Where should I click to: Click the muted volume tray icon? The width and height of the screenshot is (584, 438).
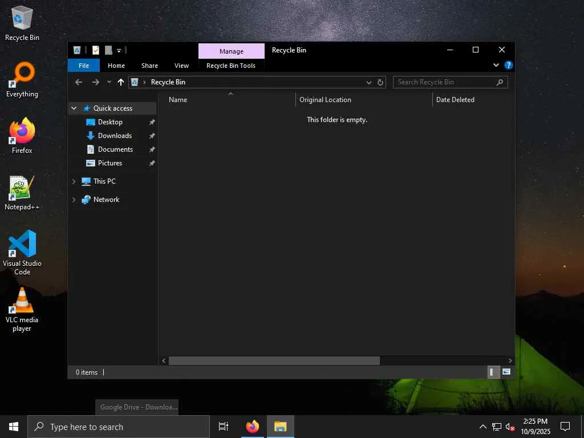[510, 427]
